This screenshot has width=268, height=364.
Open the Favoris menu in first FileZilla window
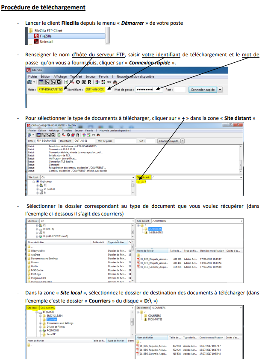pyautogui.click(x=104, y=76)
